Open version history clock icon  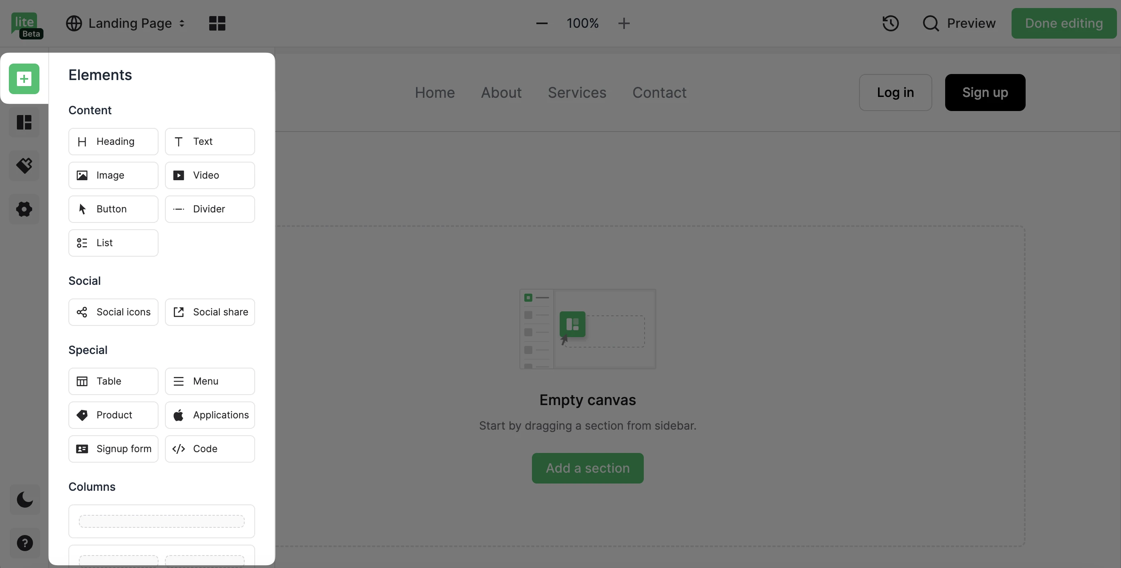click(x=890, y=23)
